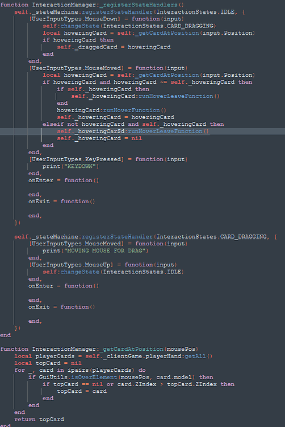Click the GuiUtils.isOverElement condition line
The width and height of the screenshot is (285, 427).
[x=121, y=377]
